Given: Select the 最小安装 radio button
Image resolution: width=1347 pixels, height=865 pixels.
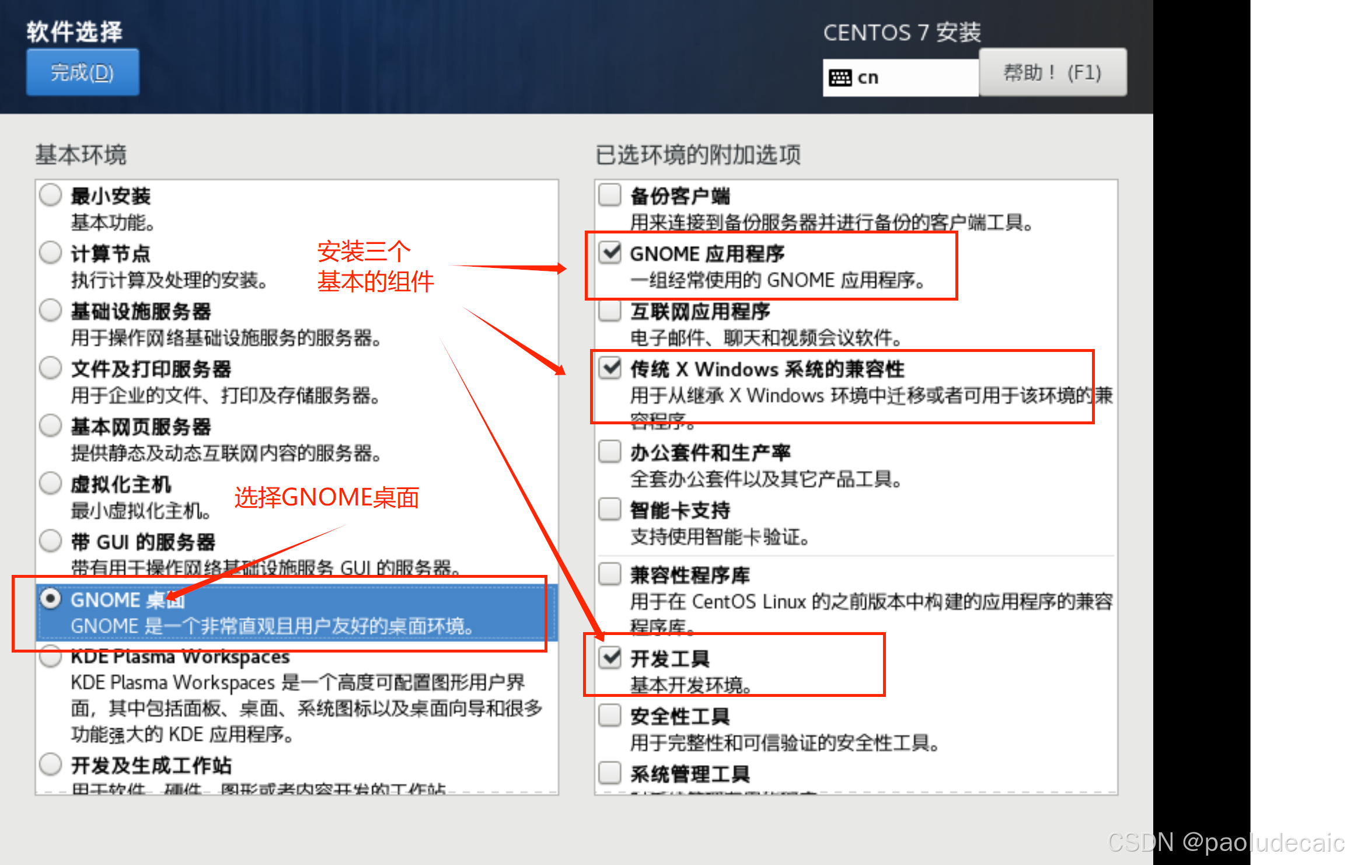Looking at the screenshot, I should 51,195.
